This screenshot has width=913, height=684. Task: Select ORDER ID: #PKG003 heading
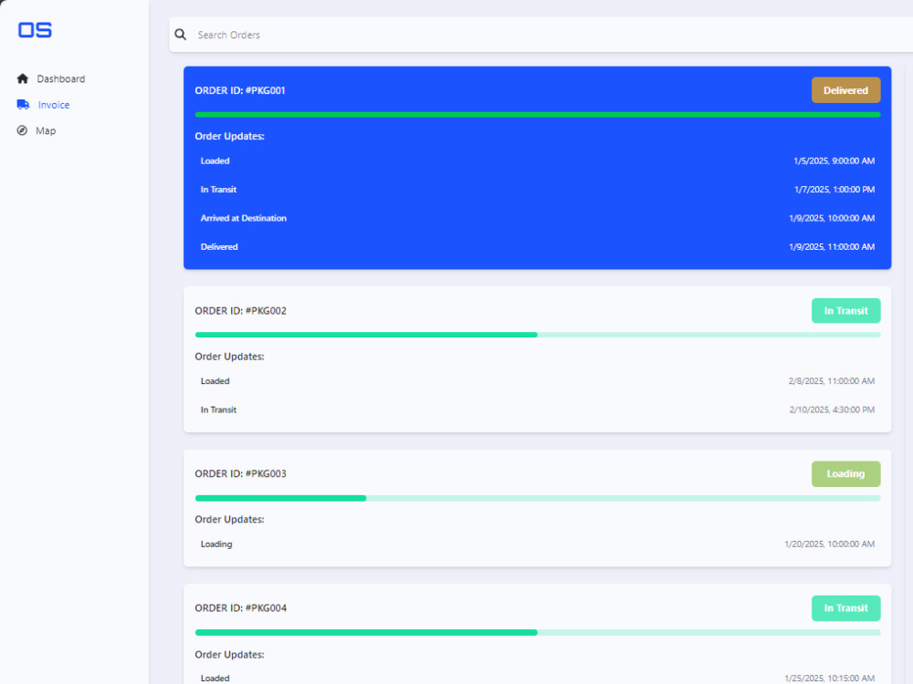240,473
